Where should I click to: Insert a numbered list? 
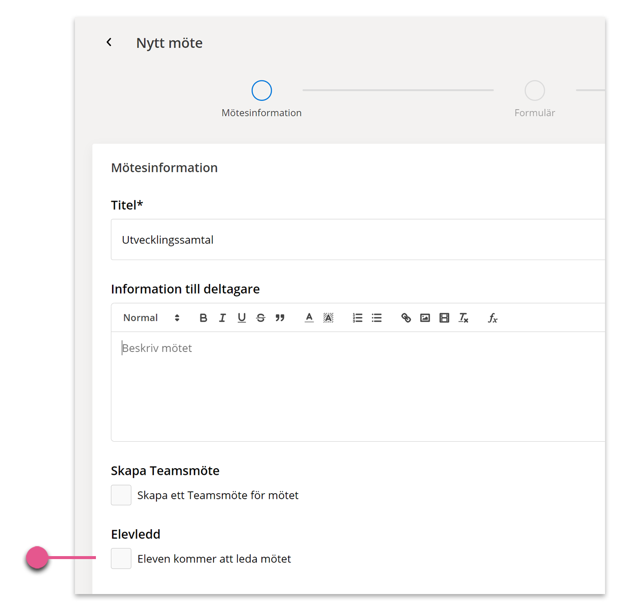tap(358, 318)
